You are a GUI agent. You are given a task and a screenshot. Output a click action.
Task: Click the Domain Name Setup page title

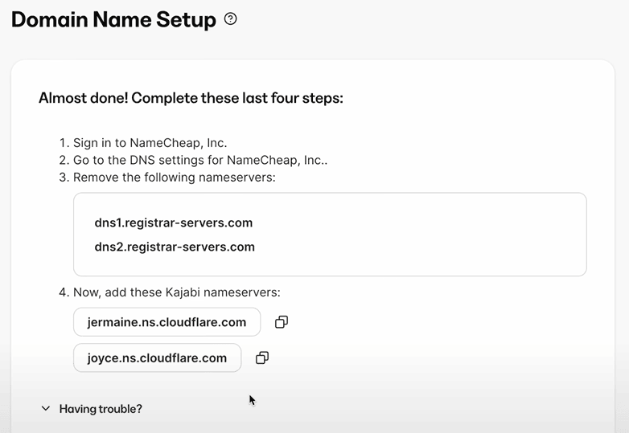click(x=113, y=20)
